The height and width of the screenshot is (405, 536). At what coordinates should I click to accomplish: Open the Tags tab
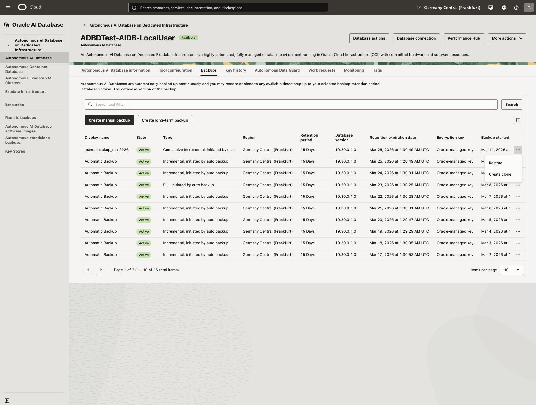[x=377, y=70]
